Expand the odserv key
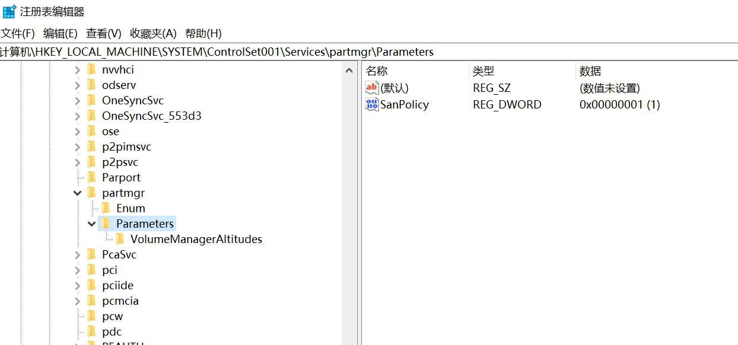The image size is (738, 345). coord(78,85)
